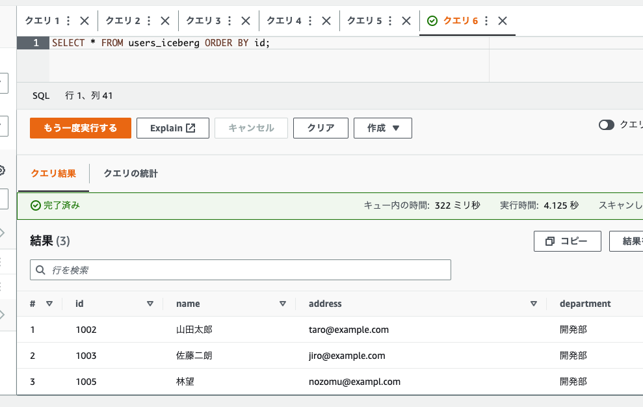Open the kebab menu on the クエリ 5 tab

click(389, 20)
